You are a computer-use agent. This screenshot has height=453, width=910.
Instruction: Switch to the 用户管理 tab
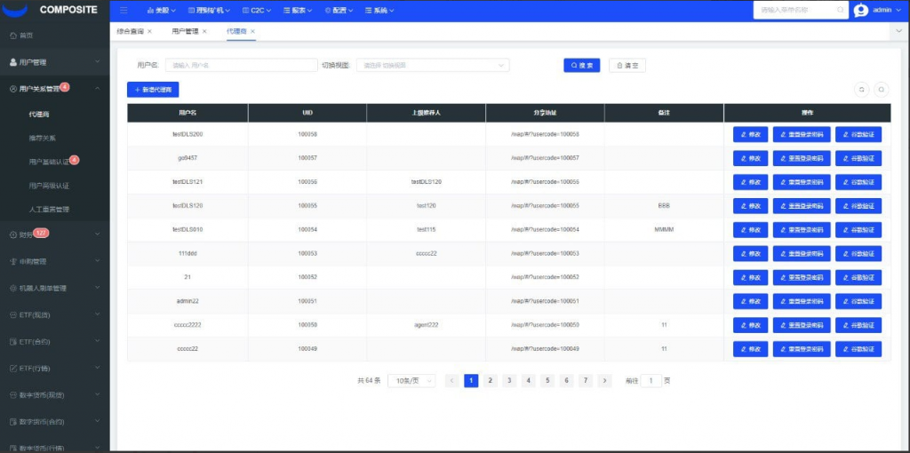184,31
